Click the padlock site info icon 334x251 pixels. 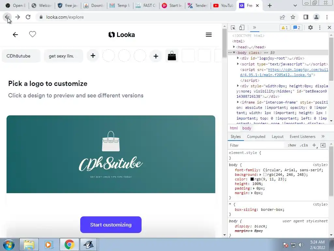click(x=41, y=17)
